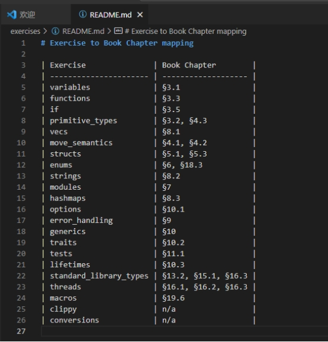
Task: Close the README.md tab
Action: 140,15
